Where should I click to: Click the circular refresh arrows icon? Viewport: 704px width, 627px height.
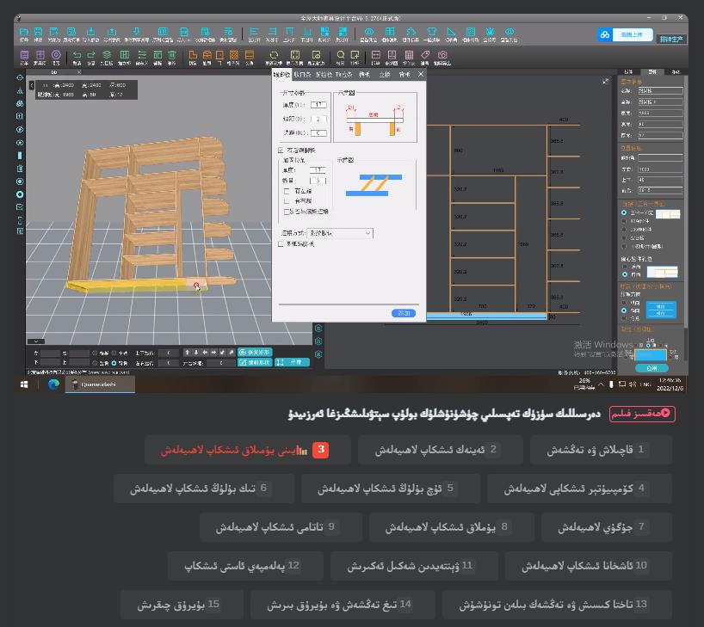(x=274, y=55)
